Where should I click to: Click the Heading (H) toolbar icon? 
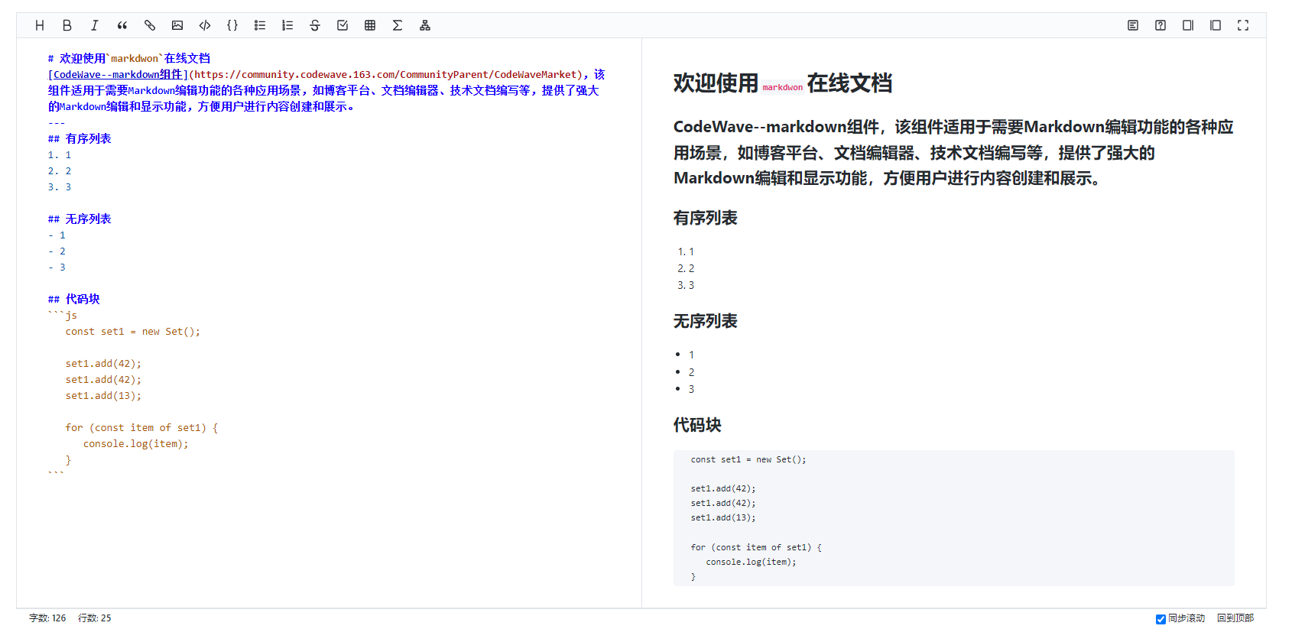[40, 25]
